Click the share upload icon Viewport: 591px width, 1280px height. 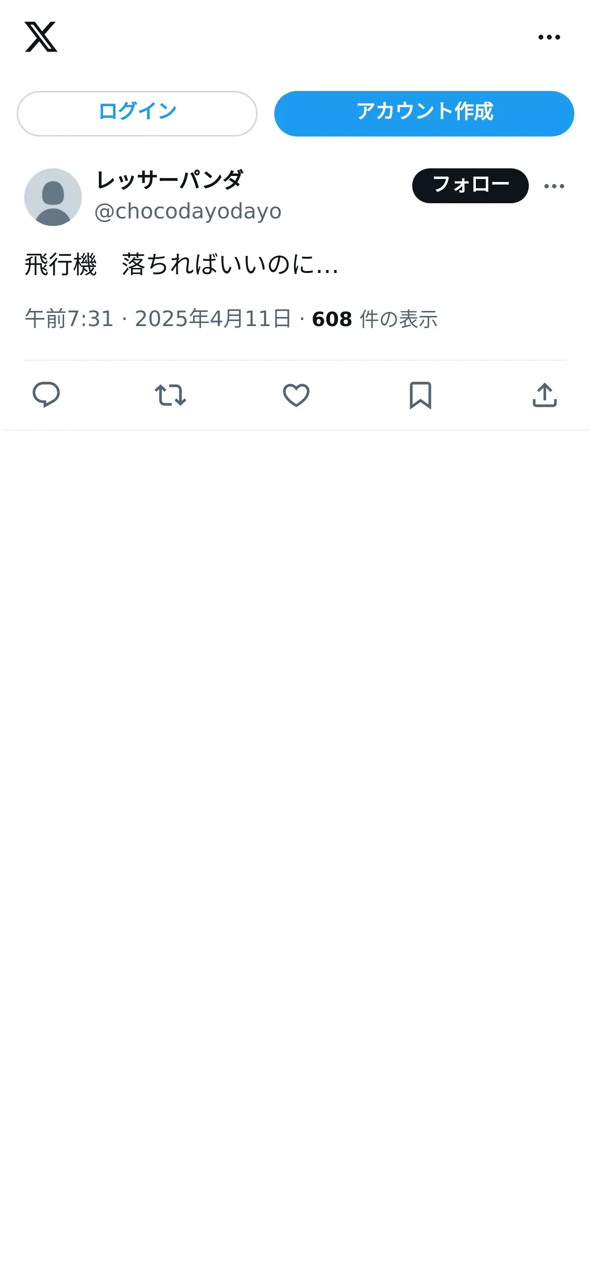[545, 395]
